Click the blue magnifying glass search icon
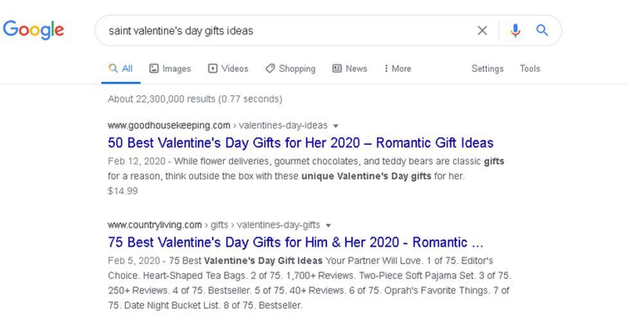The height and width of the screenshot is (316, 629). point(542,30)
